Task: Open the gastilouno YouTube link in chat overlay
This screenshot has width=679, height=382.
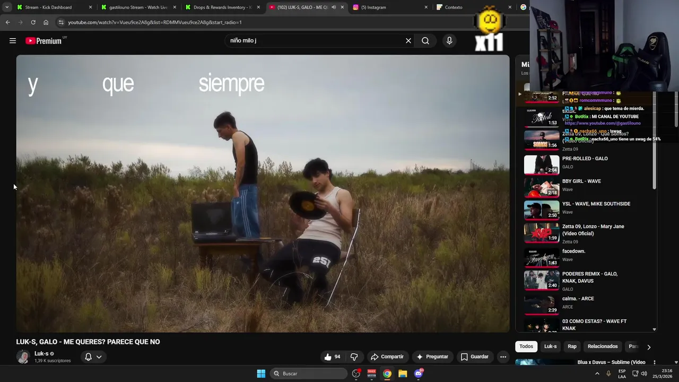Action: (x=603, y=123)
